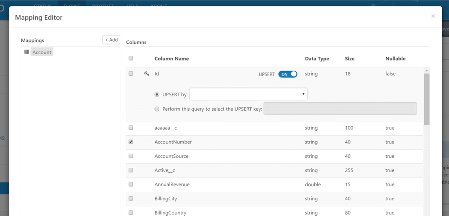
Task: Turn off the UPSERT toggle switch
Action: pyautogui.click(x=288, y=74)
